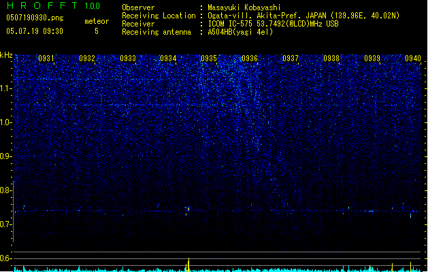Click the ICOM IC-575 53.7492 MHz receiver text

(274, 24)
